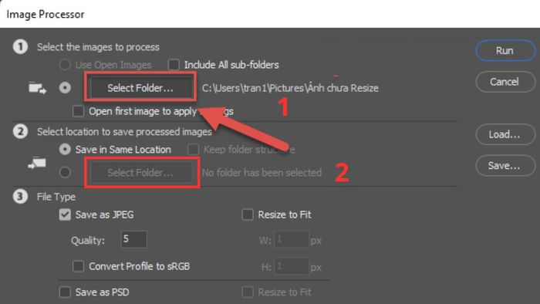Enable Include All sub-folders checkbox

pos(174,65)
